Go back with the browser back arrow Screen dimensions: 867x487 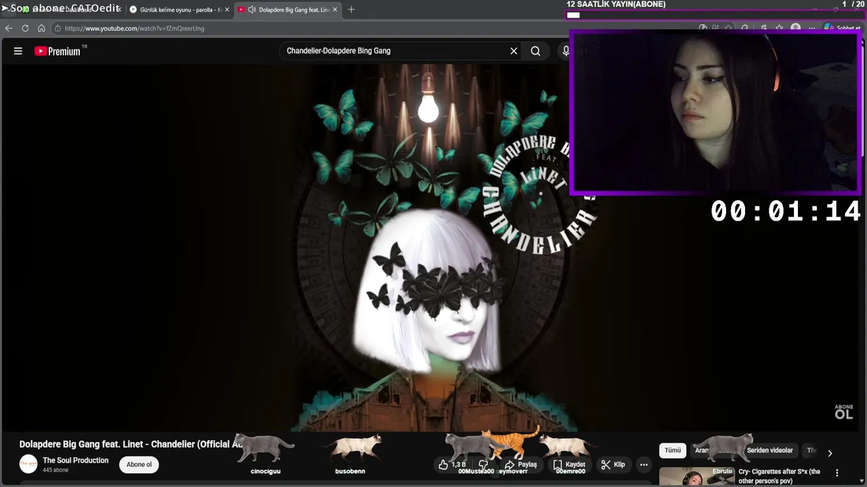[9, 28]
